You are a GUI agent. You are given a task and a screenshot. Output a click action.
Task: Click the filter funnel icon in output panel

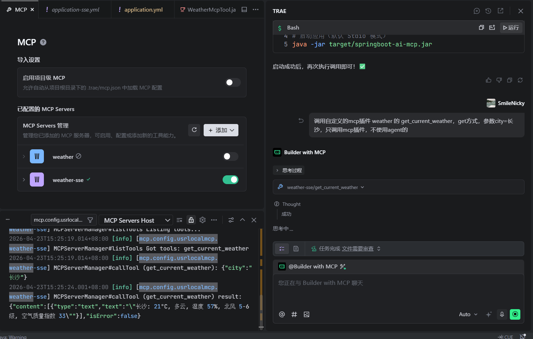(90, 220)
